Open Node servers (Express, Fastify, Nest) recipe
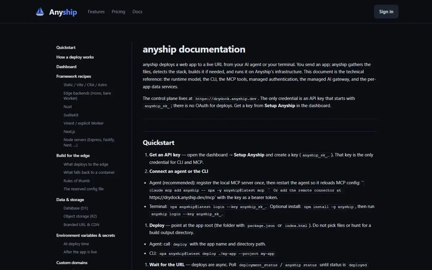 tap(89, 142)
